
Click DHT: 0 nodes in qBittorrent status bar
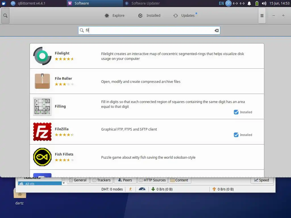click(112, 189)
